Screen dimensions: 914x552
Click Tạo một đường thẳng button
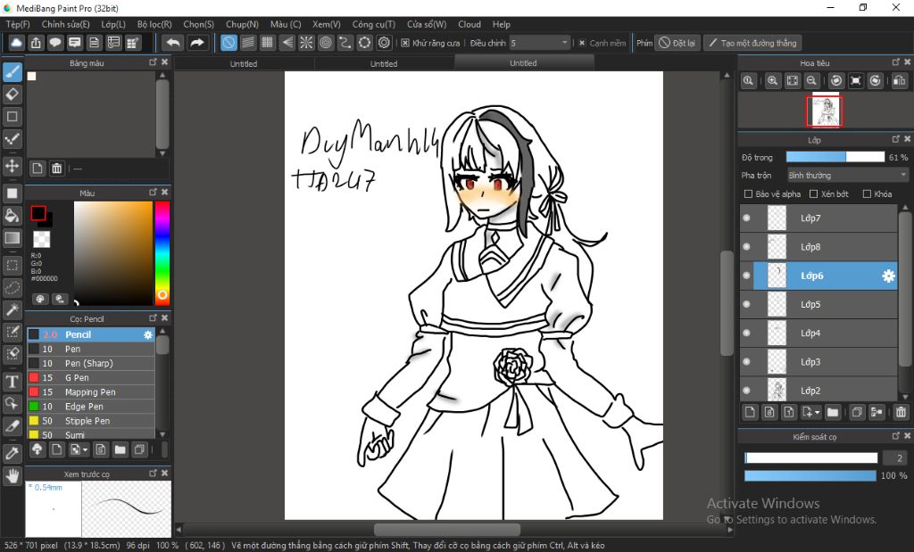click(x=752, y=43)
